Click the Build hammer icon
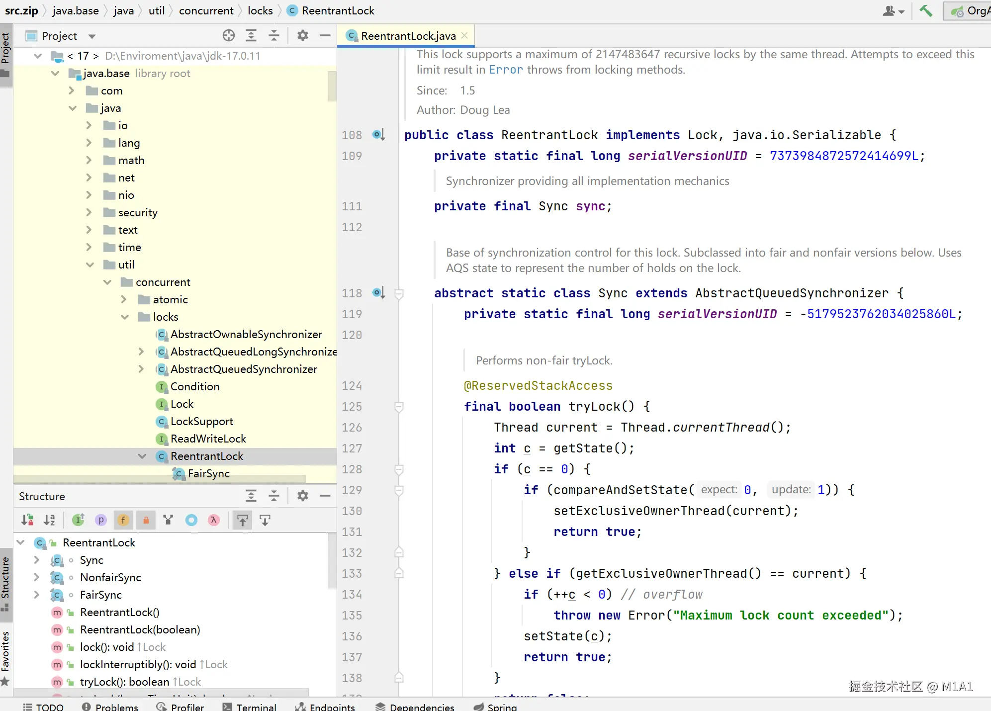The width and height of the screenshot is (991, 711). (x=926, y=10)
